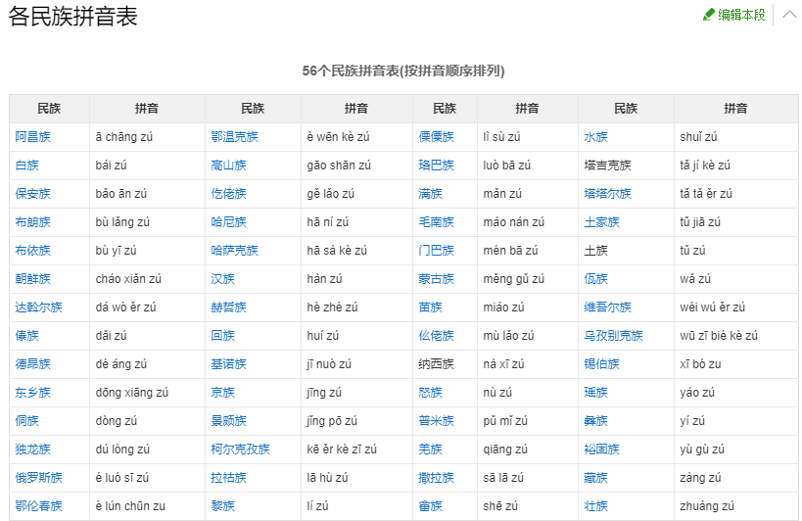
Task: Open the 布依族 link
Action: tap(32, 251)
